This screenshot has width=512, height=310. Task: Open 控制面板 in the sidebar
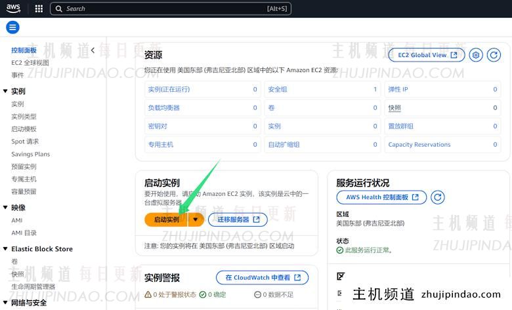click(x=24, y=50)
